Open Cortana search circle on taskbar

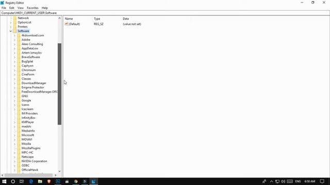click(13, 181)
